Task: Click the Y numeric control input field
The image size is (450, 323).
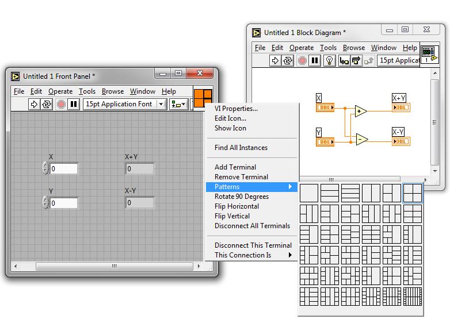Action: click(x=63, y=203)
